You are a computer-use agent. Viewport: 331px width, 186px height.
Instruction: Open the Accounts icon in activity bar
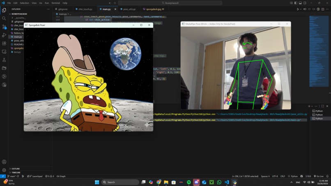point(4,162)
